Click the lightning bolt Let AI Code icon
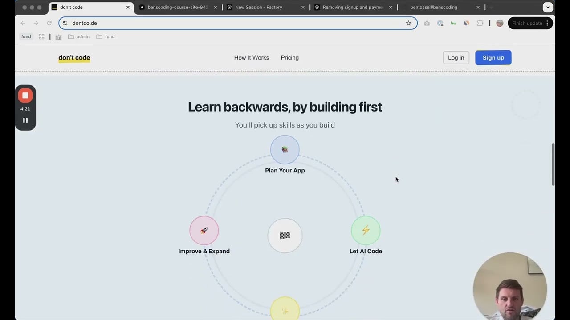 [366, 231]
